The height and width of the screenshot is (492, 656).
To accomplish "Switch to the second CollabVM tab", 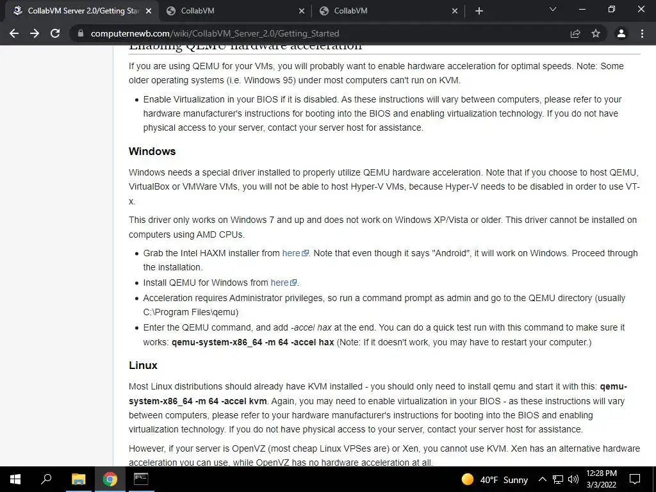I will 234,11.
